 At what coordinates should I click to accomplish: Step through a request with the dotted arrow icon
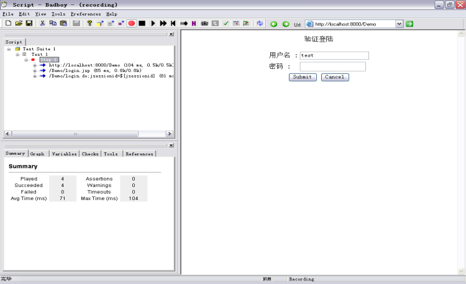pos(184,23)
